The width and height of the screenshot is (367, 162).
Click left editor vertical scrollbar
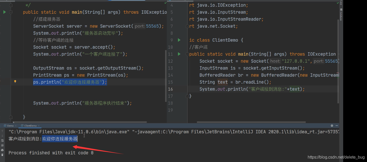[166, 76]
